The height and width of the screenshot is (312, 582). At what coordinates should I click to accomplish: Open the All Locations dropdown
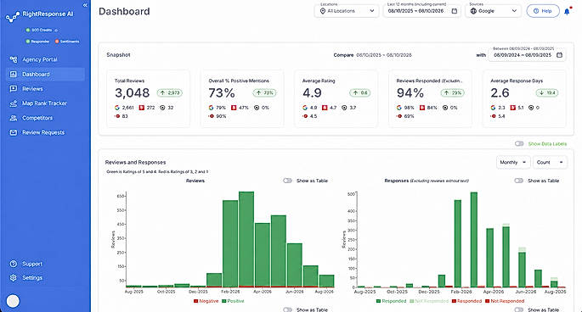pyautogui.click(x=348, y=11)
